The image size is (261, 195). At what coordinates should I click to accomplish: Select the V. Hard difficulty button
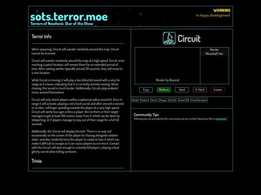[200, 90]
